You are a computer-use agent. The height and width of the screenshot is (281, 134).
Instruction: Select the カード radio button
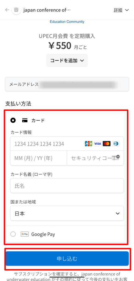coord(13,120)
